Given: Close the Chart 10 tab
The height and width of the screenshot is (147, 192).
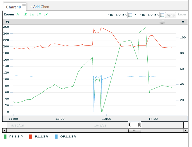Looking at the screenshot, I should coord(24,5).
